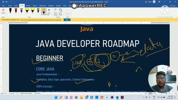Click the Java Fundamental line

(48, 74)
